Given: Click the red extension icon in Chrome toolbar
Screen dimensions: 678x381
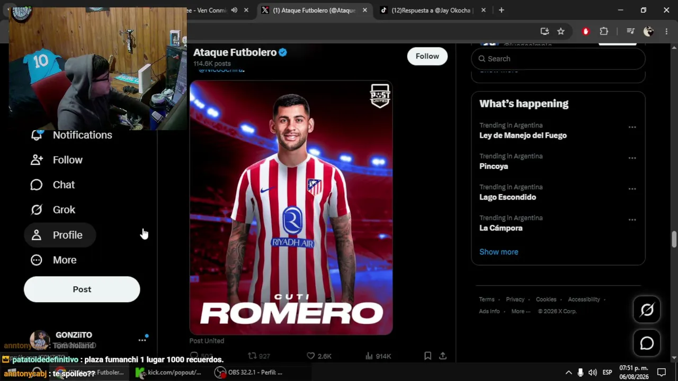Looking at the screenshot, I should pos(585,31).
